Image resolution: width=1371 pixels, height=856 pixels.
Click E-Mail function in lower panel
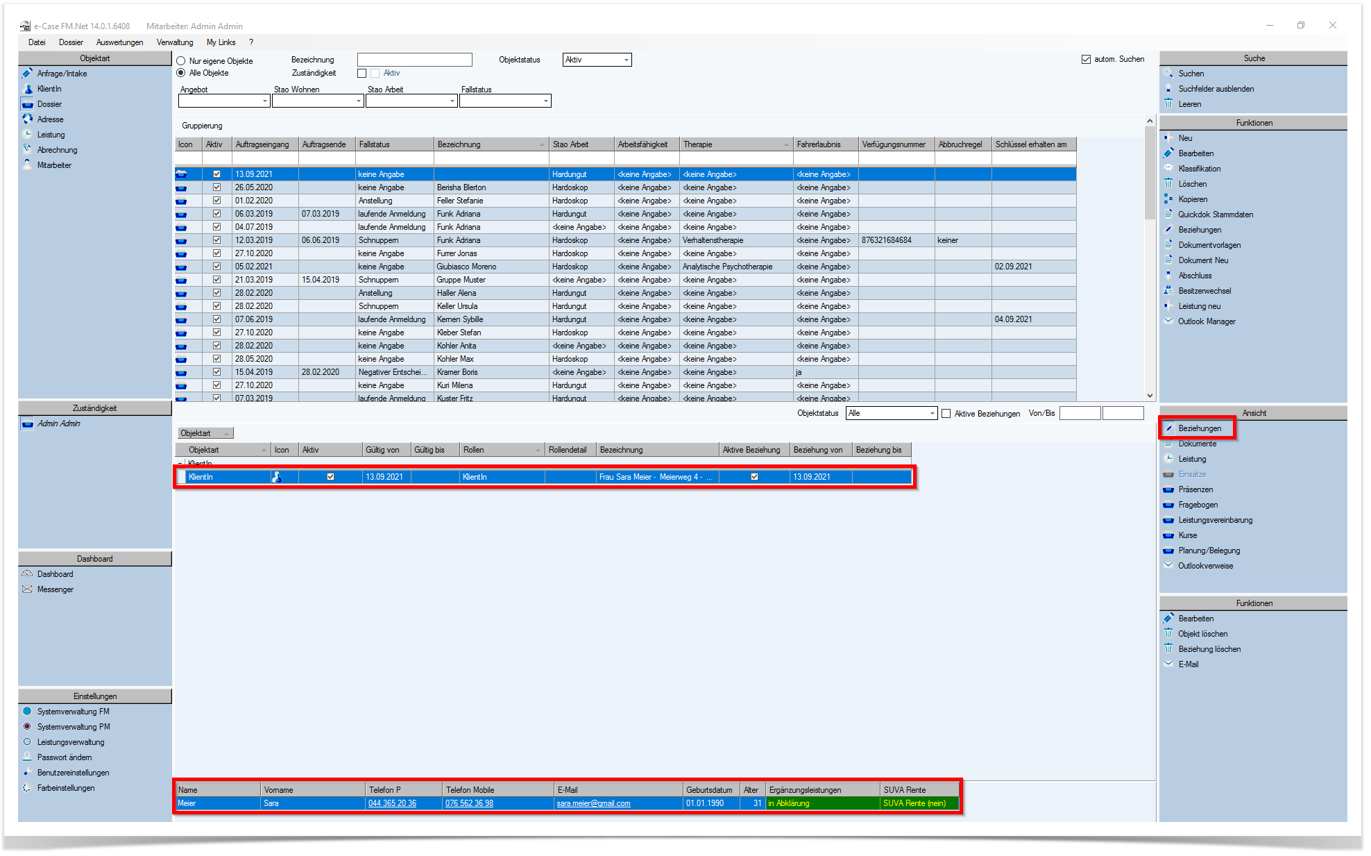tap(1188, 664)
